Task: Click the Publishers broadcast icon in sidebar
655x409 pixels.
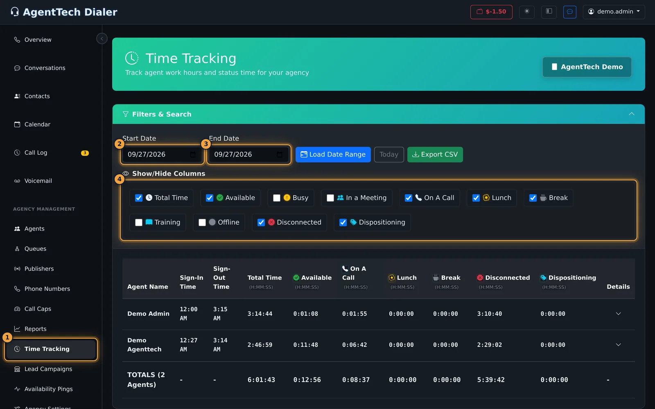Action: pos(17,269)
